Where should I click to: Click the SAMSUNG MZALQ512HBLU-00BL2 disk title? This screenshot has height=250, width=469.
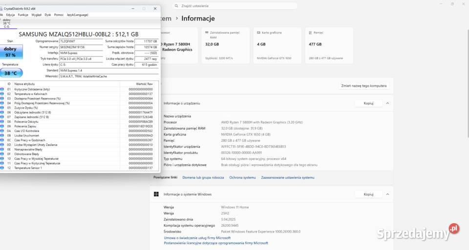(79, 34)
